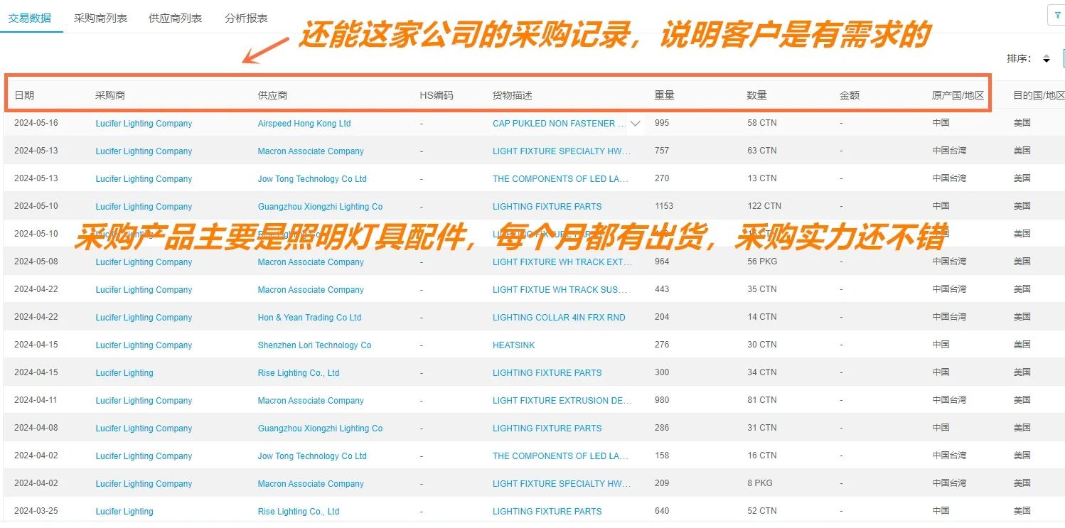Select the weight value 995
1065x528 pixels.
pyautogui.click(x=662, y=123)
